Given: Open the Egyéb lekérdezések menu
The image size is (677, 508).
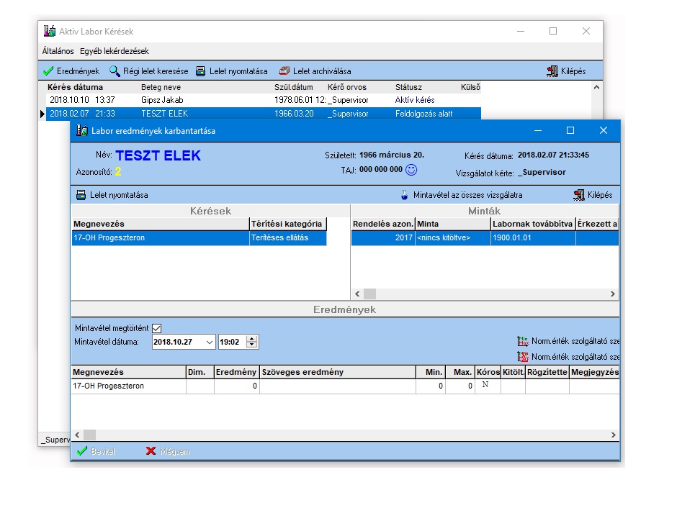Looking at the screenshot, I should [x=115, y=51].
